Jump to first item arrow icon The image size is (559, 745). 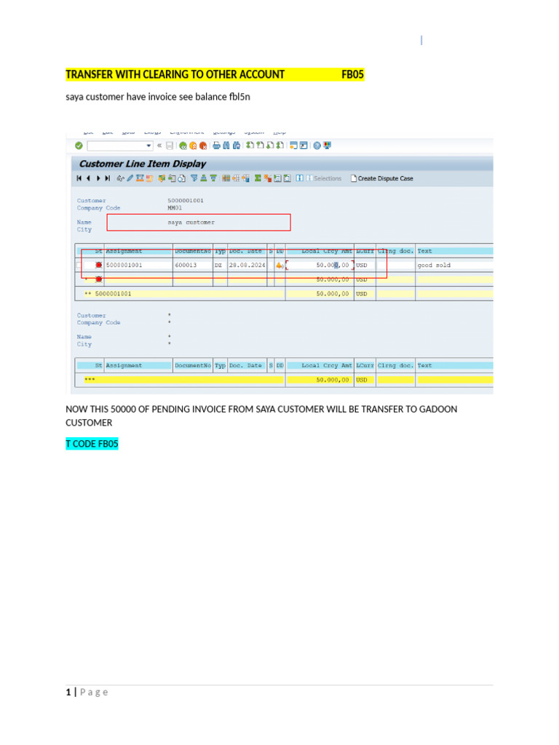pyautogui.click(x=79, y=178)
